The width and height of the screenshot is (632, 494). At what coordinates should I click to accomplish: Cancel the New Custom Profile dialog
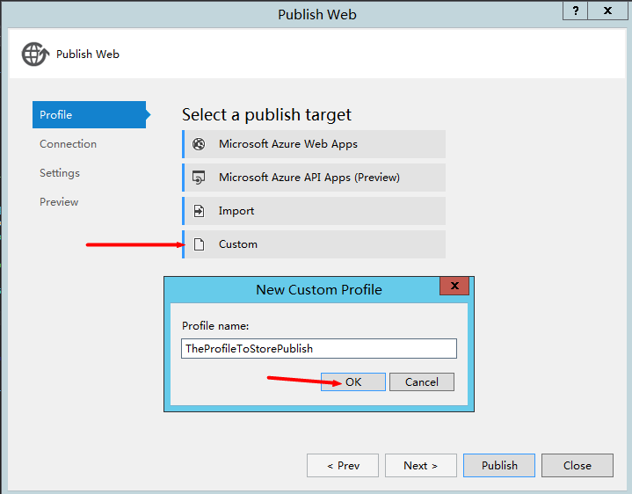tap(422, 381)
